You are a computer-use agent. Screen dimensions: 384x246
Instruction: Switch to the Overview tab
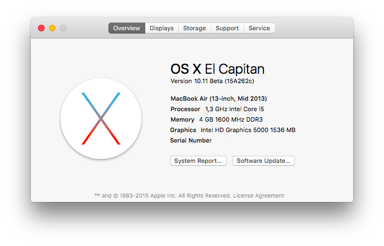click(127, 28)
